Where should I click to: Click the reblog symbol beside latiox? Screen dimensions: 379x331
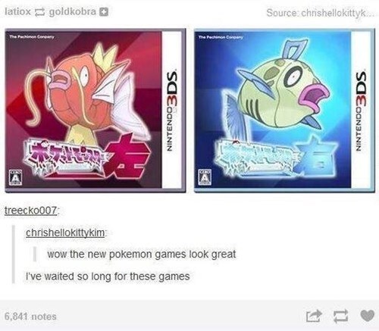39,12
